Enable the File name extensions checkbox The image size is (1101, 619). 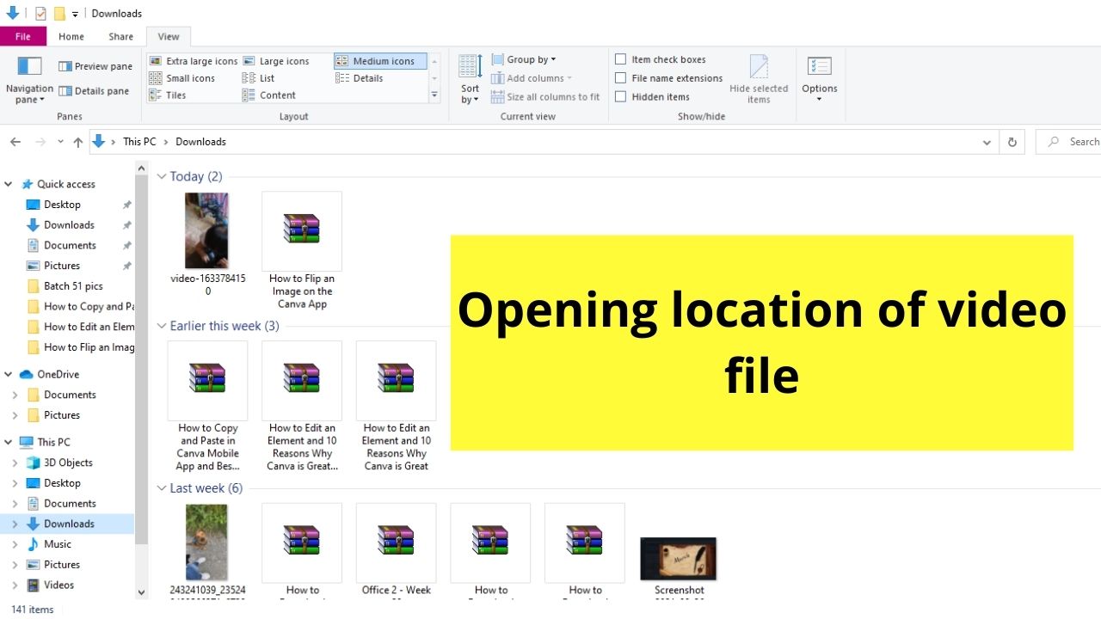(621, 77)
